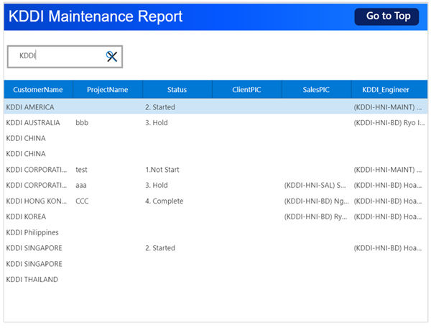Screen dimensions: 431x328
Task: Click the 1.Not Start status cell
Action: pyautogui.click(x=162, y=170)
